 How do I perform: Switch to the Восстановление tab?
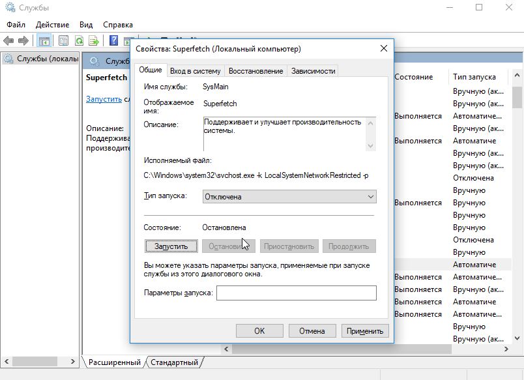[255, 71]
